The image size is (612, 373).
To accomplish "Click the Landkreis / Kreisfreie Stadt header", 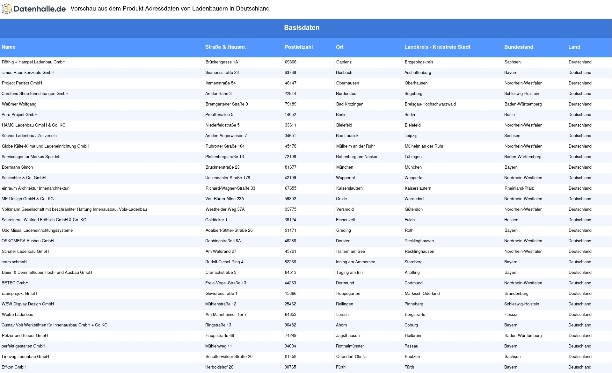I will 437,47.
